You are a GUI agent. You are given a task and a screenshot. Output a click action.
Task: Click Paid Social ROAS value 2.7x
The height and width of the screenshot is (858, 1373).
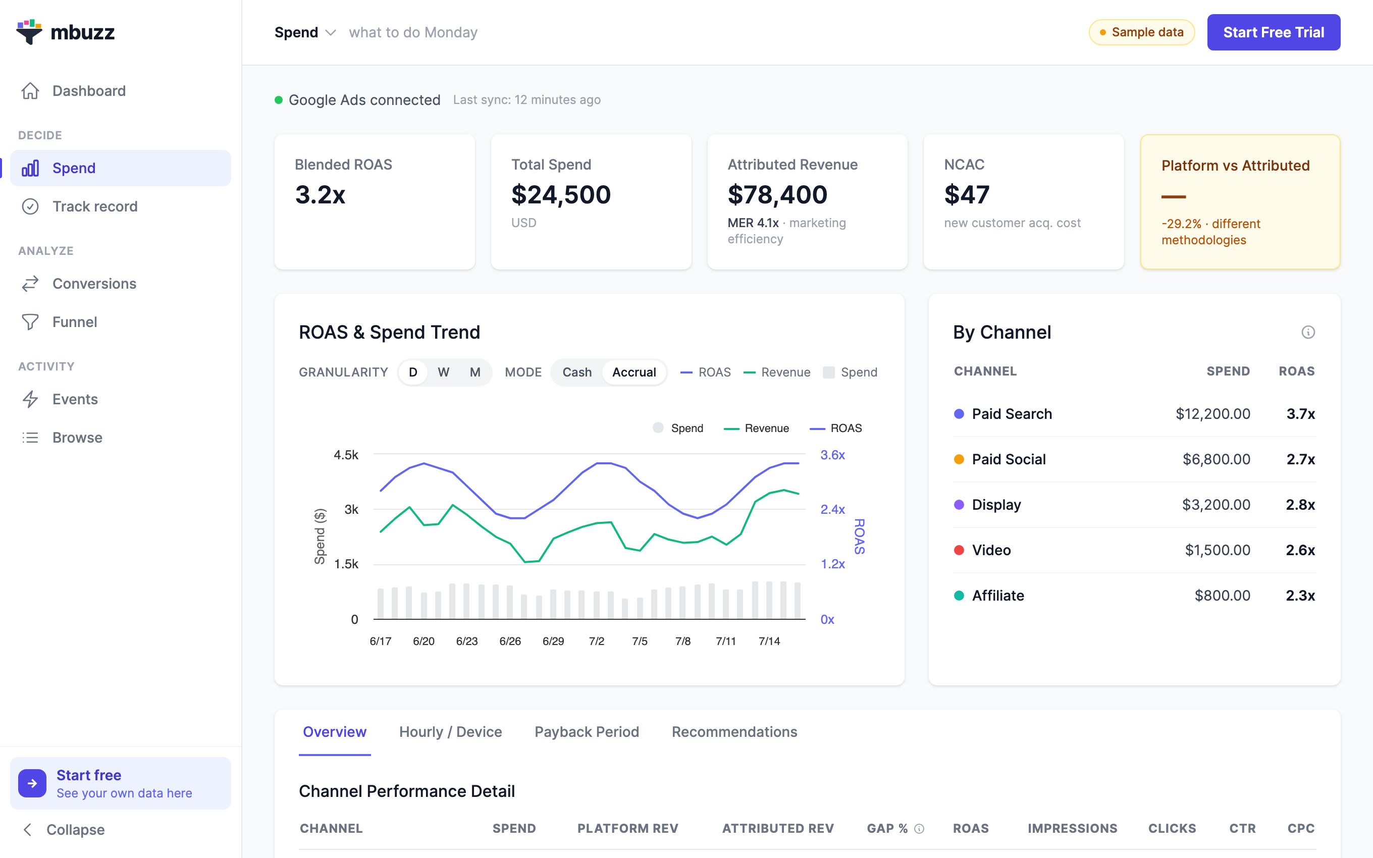coord(1300,459)
